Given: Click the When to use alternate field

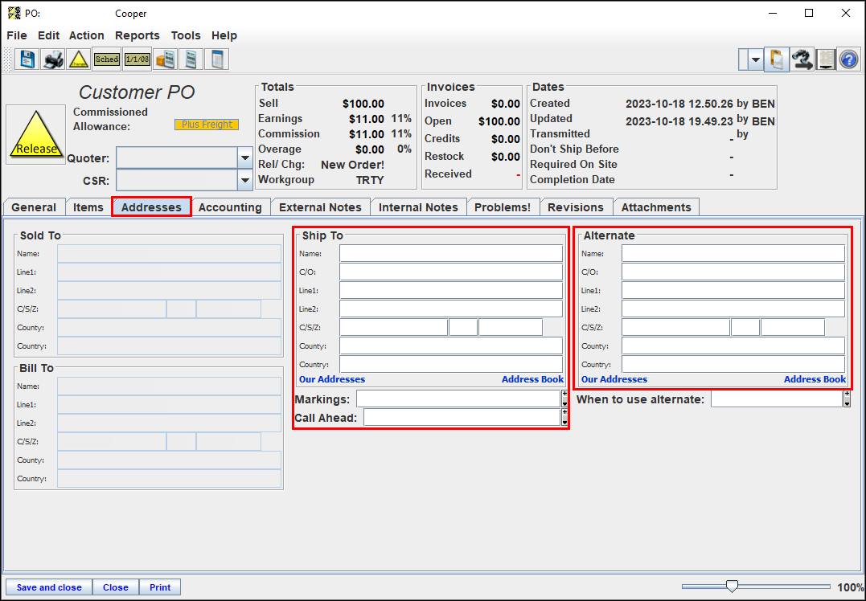Looking at the screenshot, I should 777,399.
